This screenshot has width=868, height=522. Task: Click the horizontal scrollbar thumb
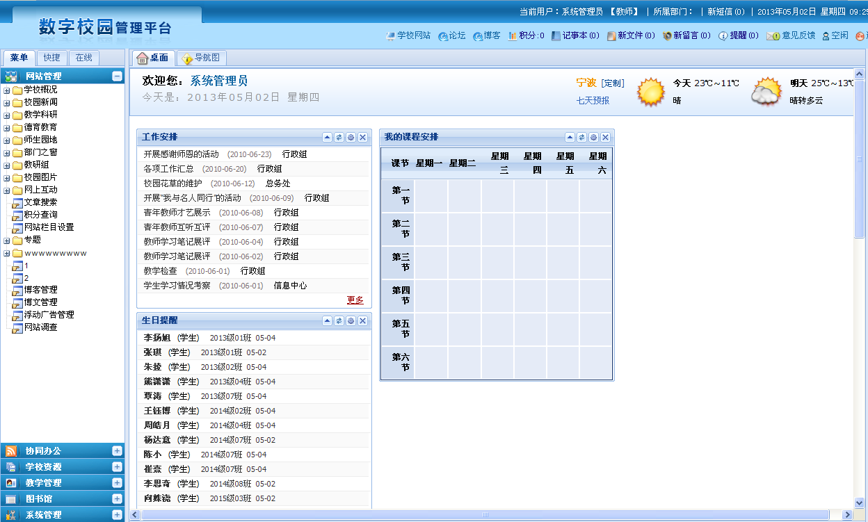coord(485,515)
